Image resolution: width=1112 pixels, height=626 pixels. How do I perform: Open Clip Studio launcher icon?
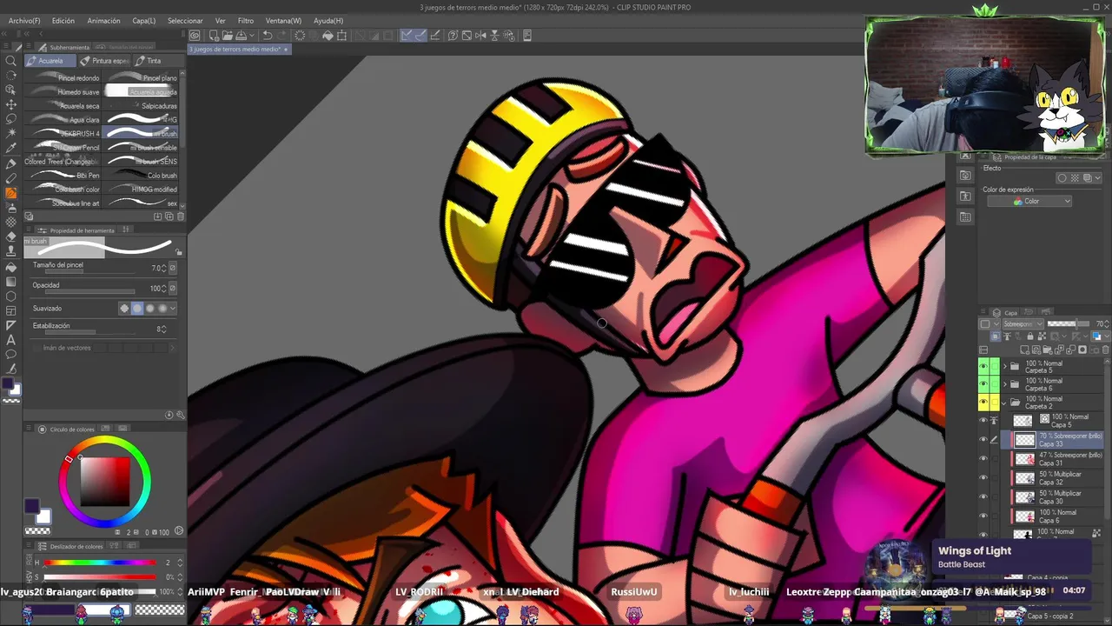tap(195, 36)
